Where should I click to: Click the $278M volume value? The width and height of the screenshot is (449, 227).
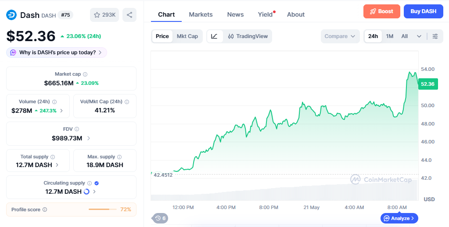tap(22, 111)
